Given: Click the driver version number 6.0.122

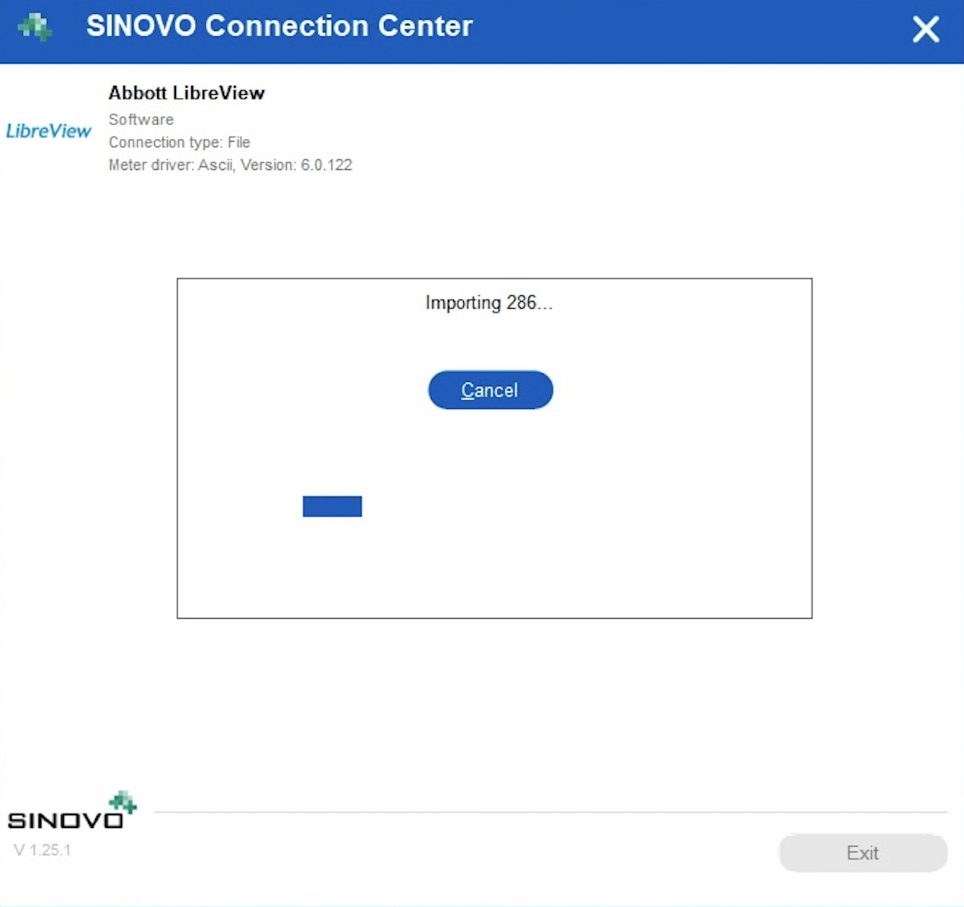Looking at the screenshot, I should pos(326,165).
